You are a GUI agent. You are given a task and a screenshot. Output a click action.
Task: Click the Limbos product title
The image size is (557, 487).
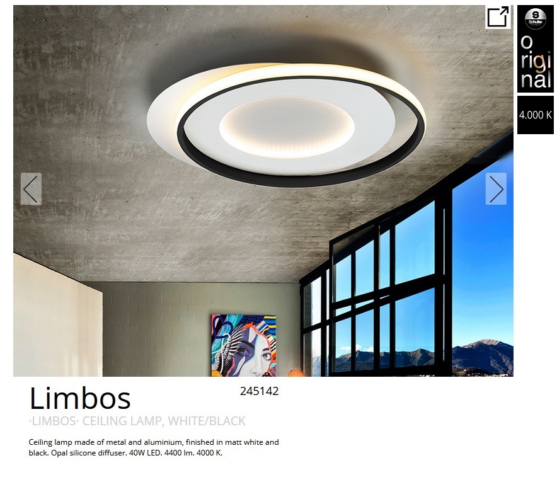coord(80,398)
